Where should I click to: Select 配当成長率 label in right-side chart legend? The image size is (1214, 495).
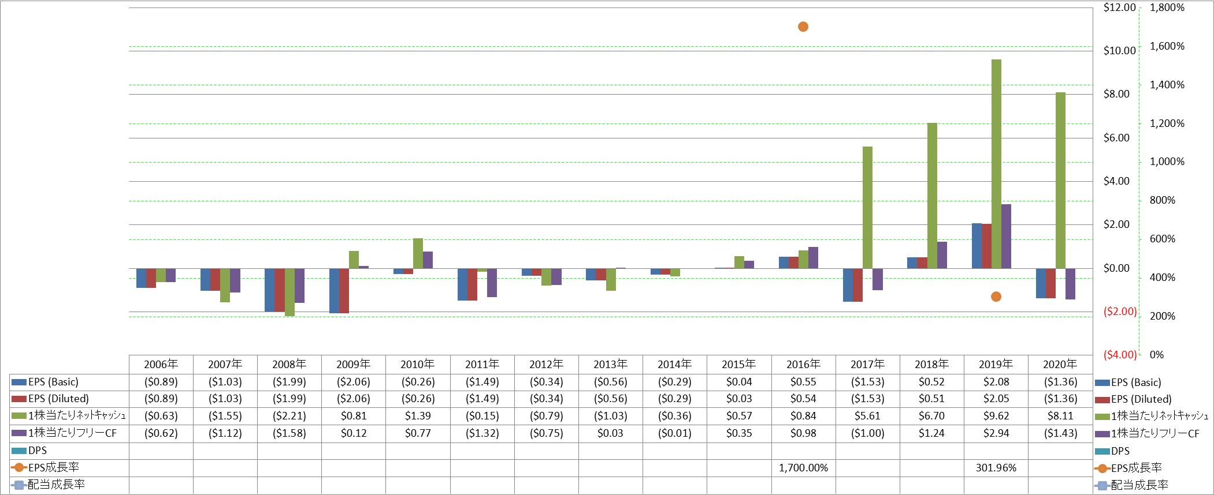coord(1139,485)
